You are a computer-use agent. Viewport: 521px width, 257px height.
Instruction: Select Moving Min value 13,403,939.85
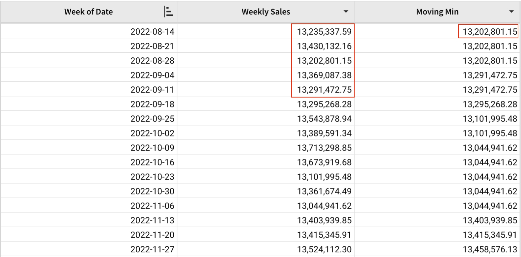(490, 220)
